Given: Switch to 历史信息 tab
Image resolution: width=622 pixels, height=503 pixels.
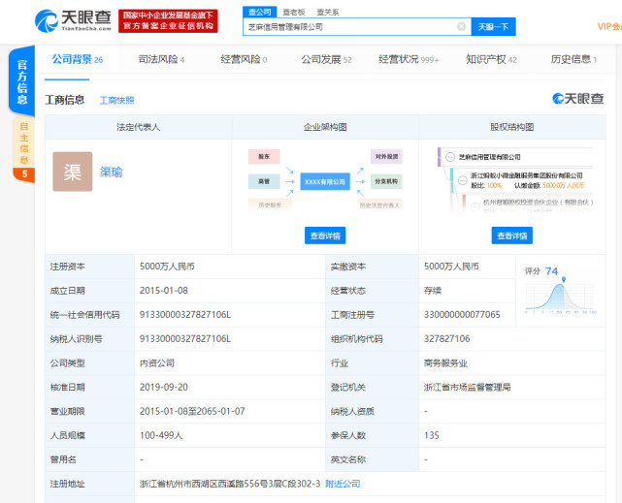Looking at the screenshot, I should click(573, 60).
